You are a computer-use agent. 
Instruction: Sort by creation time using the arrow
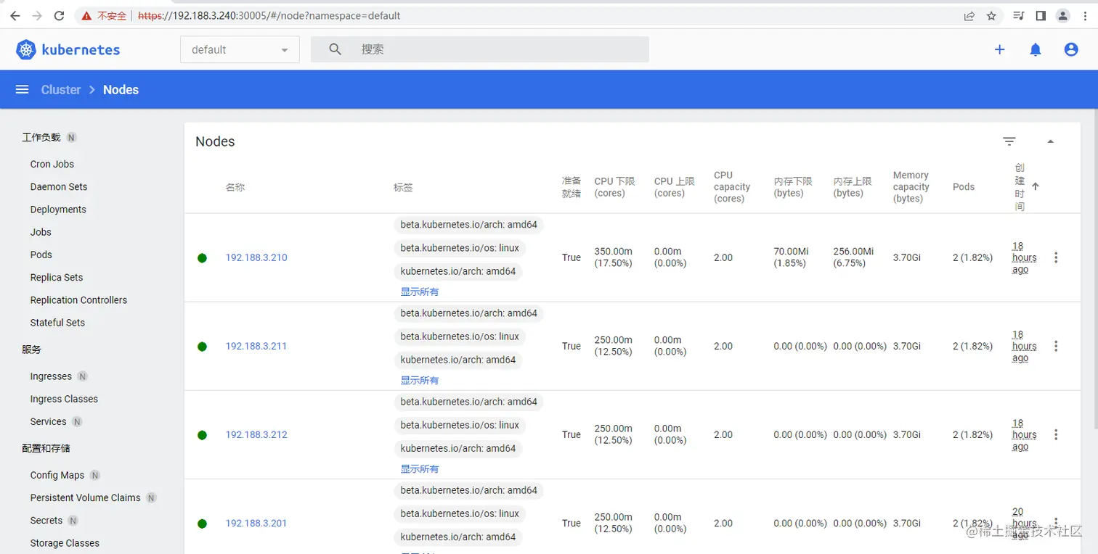tap(1036, 186)
